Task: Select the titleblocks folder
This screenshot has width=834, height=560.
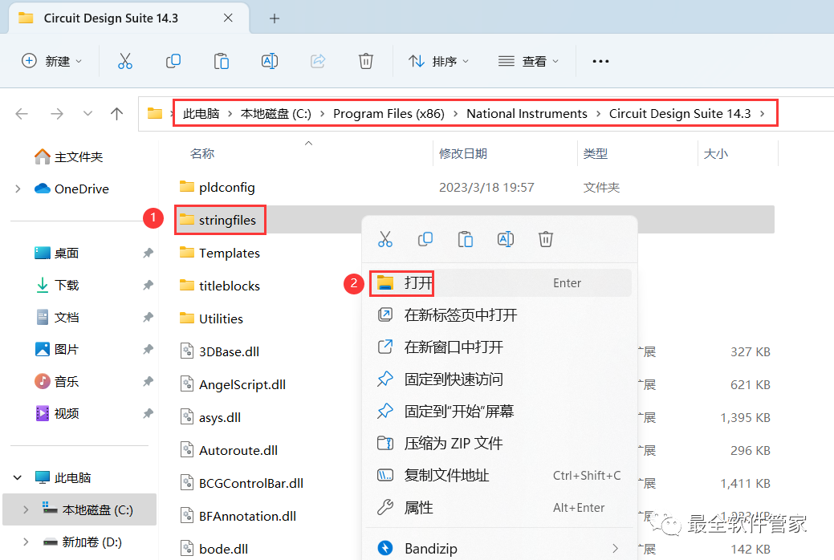Action: tap(220, 286)
